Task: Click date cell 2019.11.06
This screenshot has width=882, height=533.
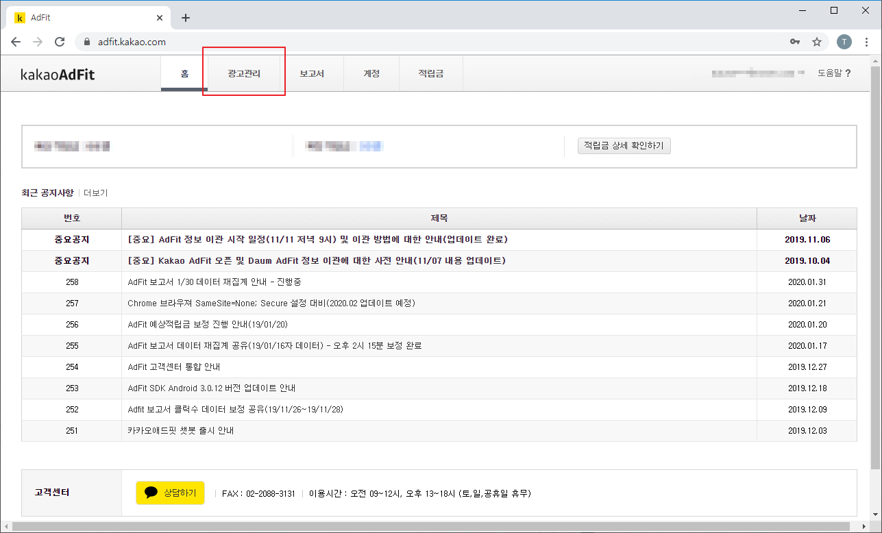Action: (x=807, y=240)
